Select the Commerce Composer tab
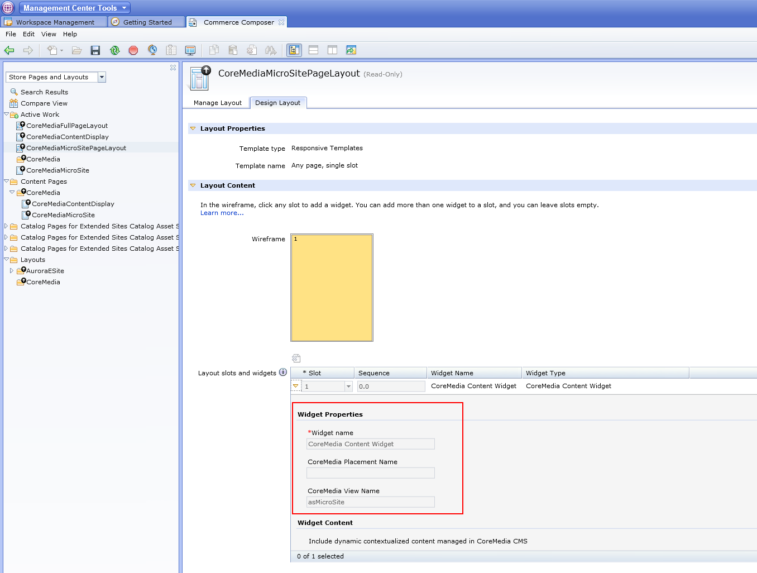This screenshot has width=757, height=573. click(238, 22)
